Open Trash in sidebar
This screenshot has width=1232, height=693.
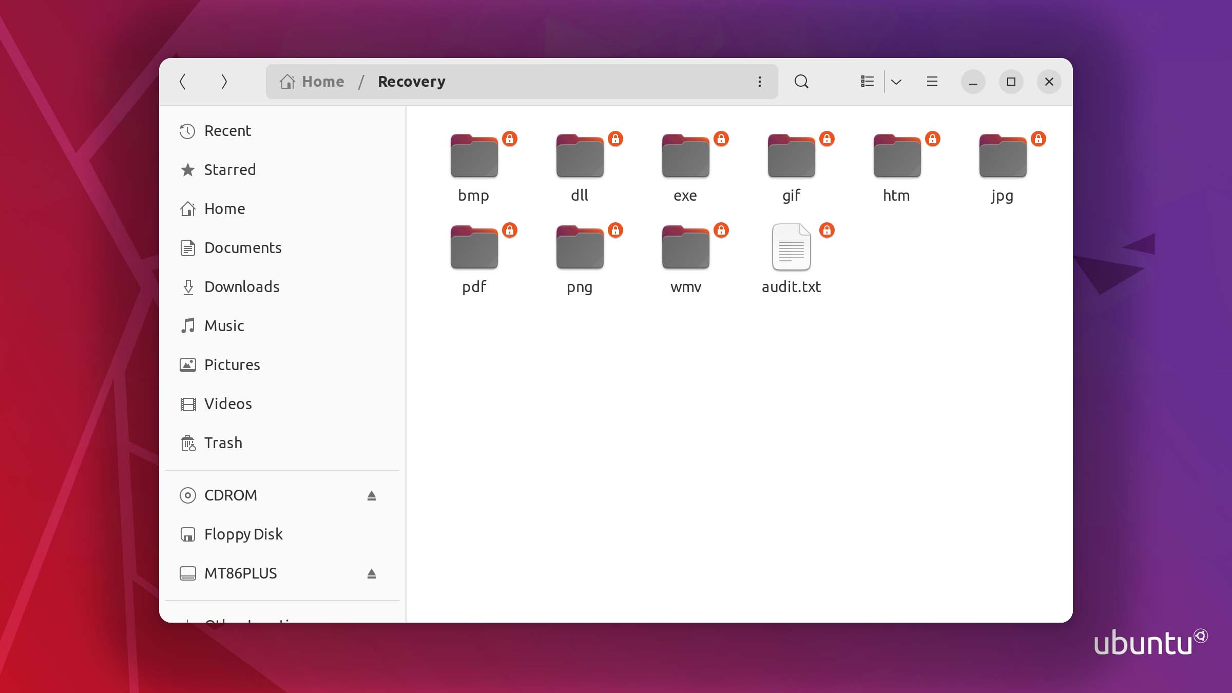(282, 443)
